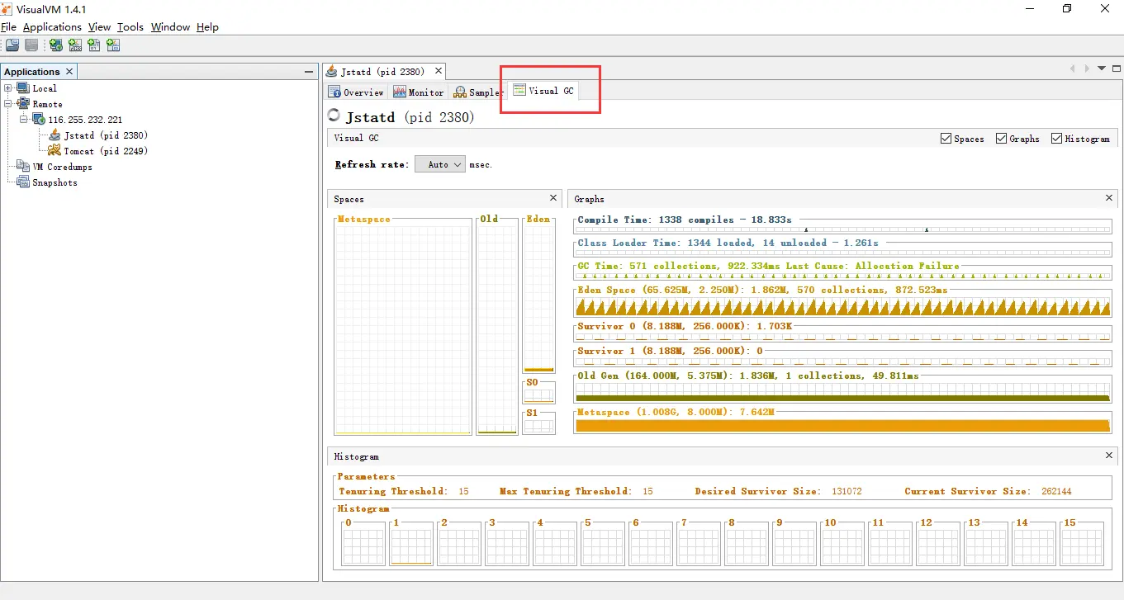
Task: Uncheck the Graphs checkbox
Action: pos(1002,139)
